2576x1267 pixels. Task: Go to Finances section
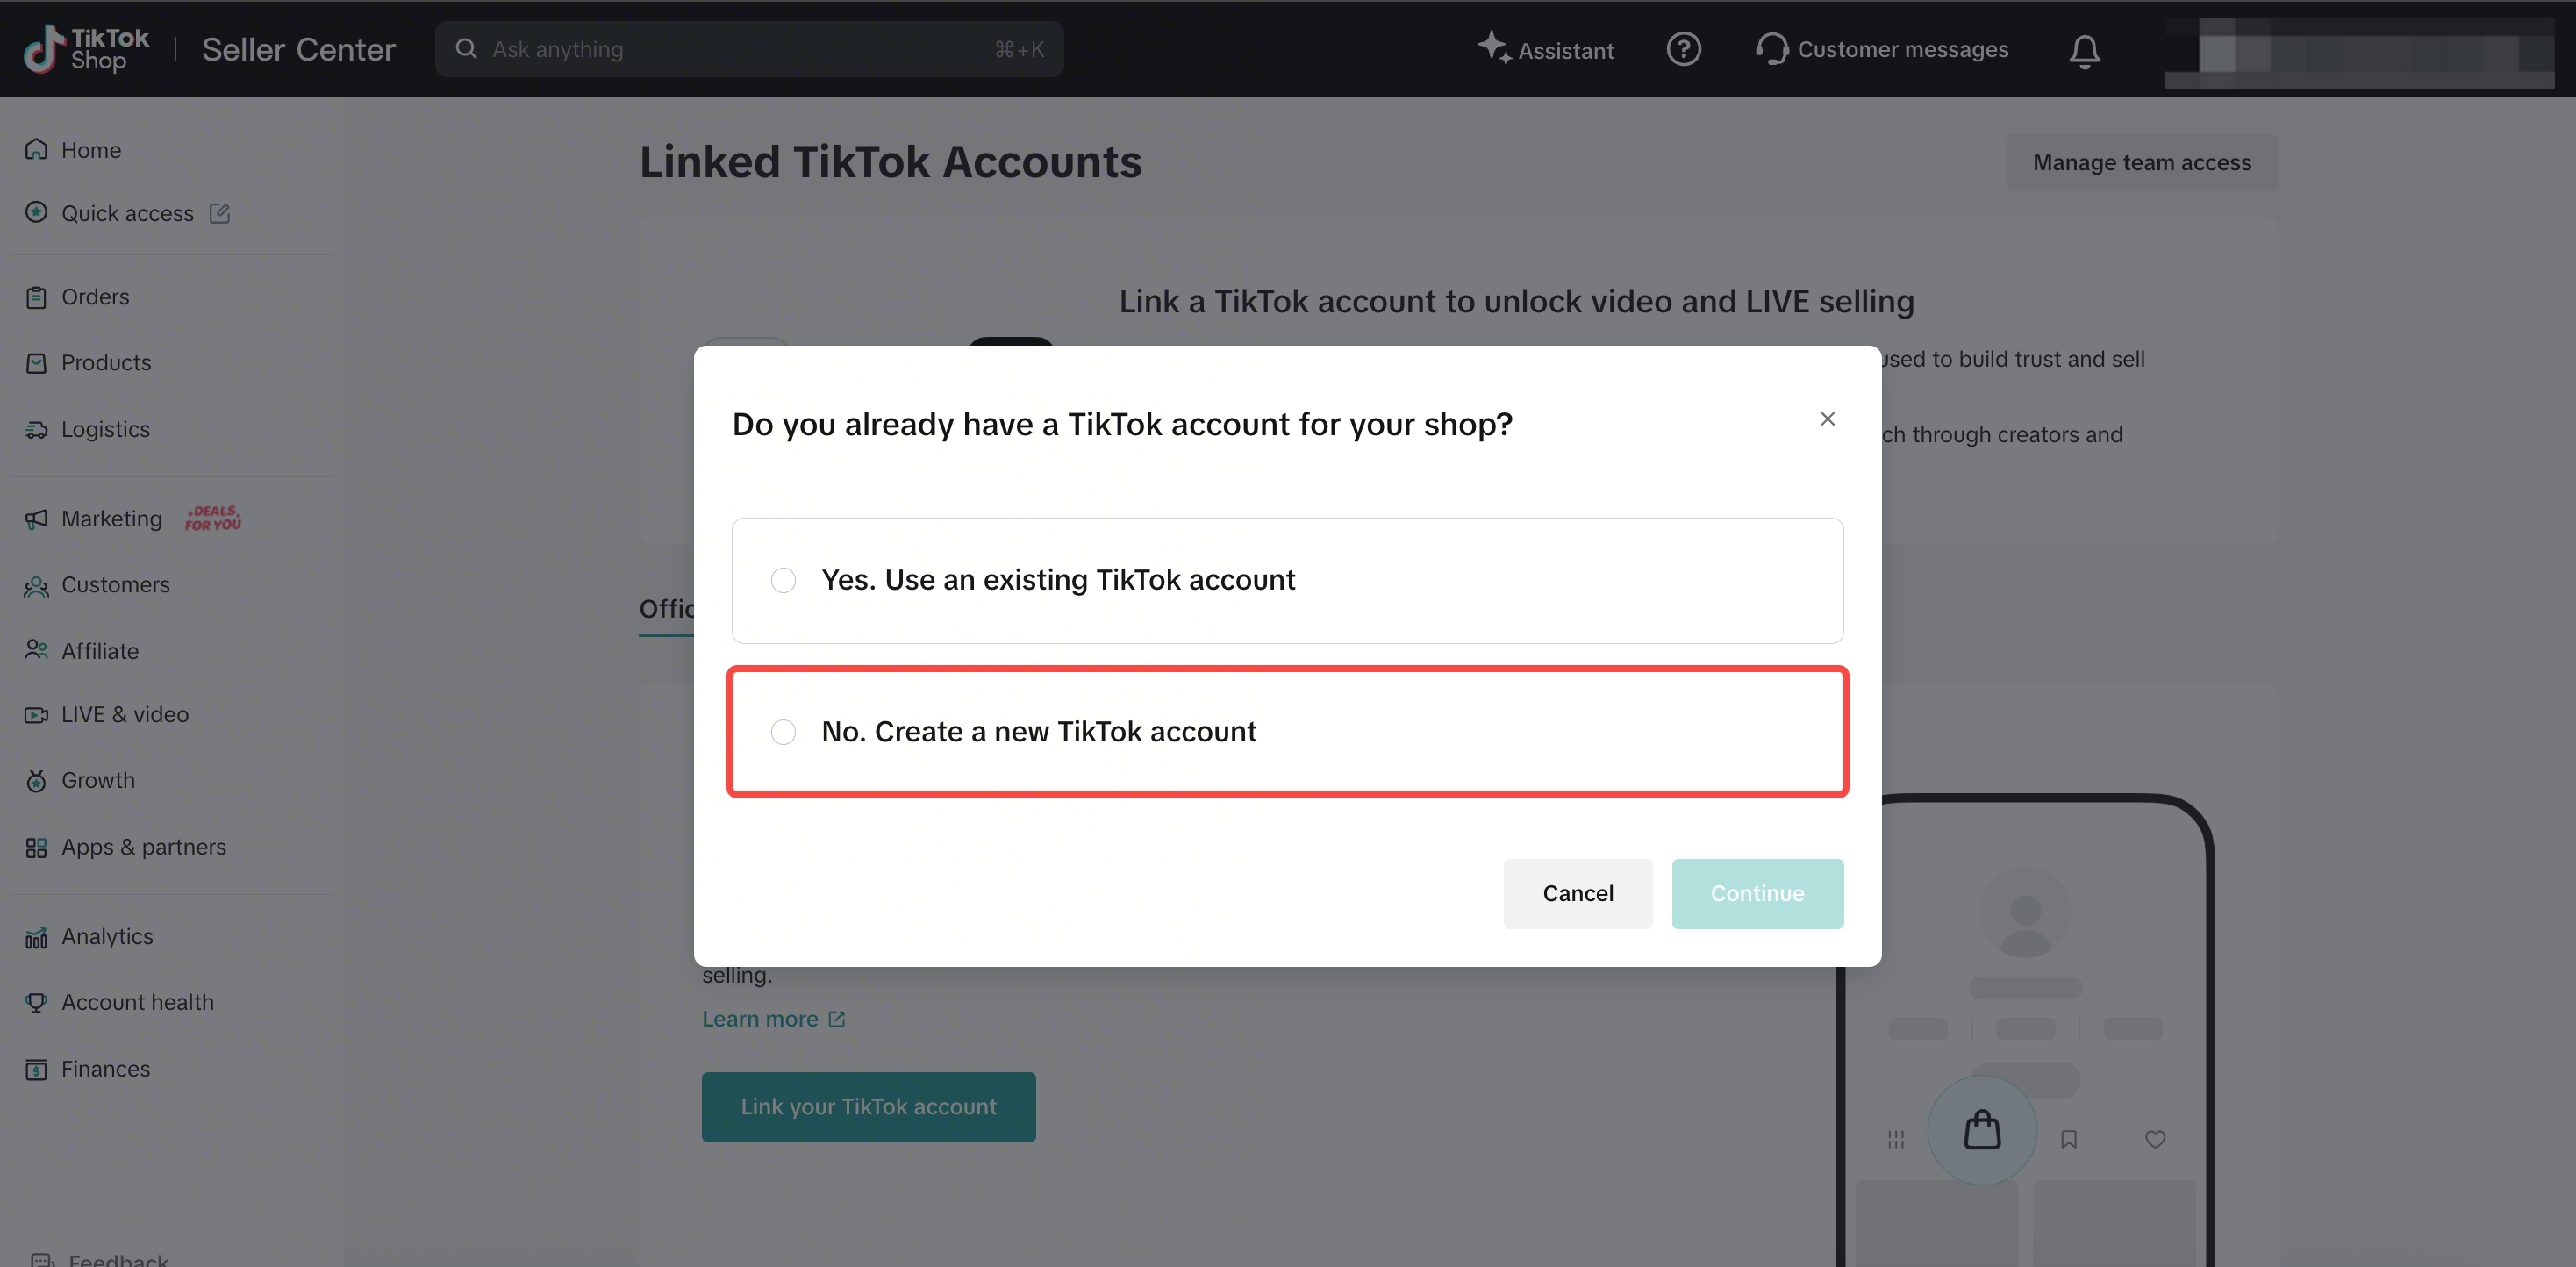coord(106,1070)
